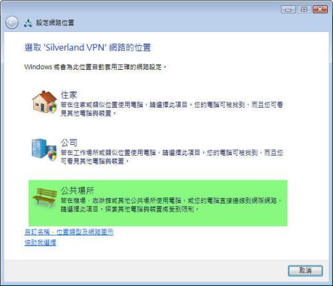Click the work location description text
This screenshot has width=333, height=286.
click(x=172, y=157)
